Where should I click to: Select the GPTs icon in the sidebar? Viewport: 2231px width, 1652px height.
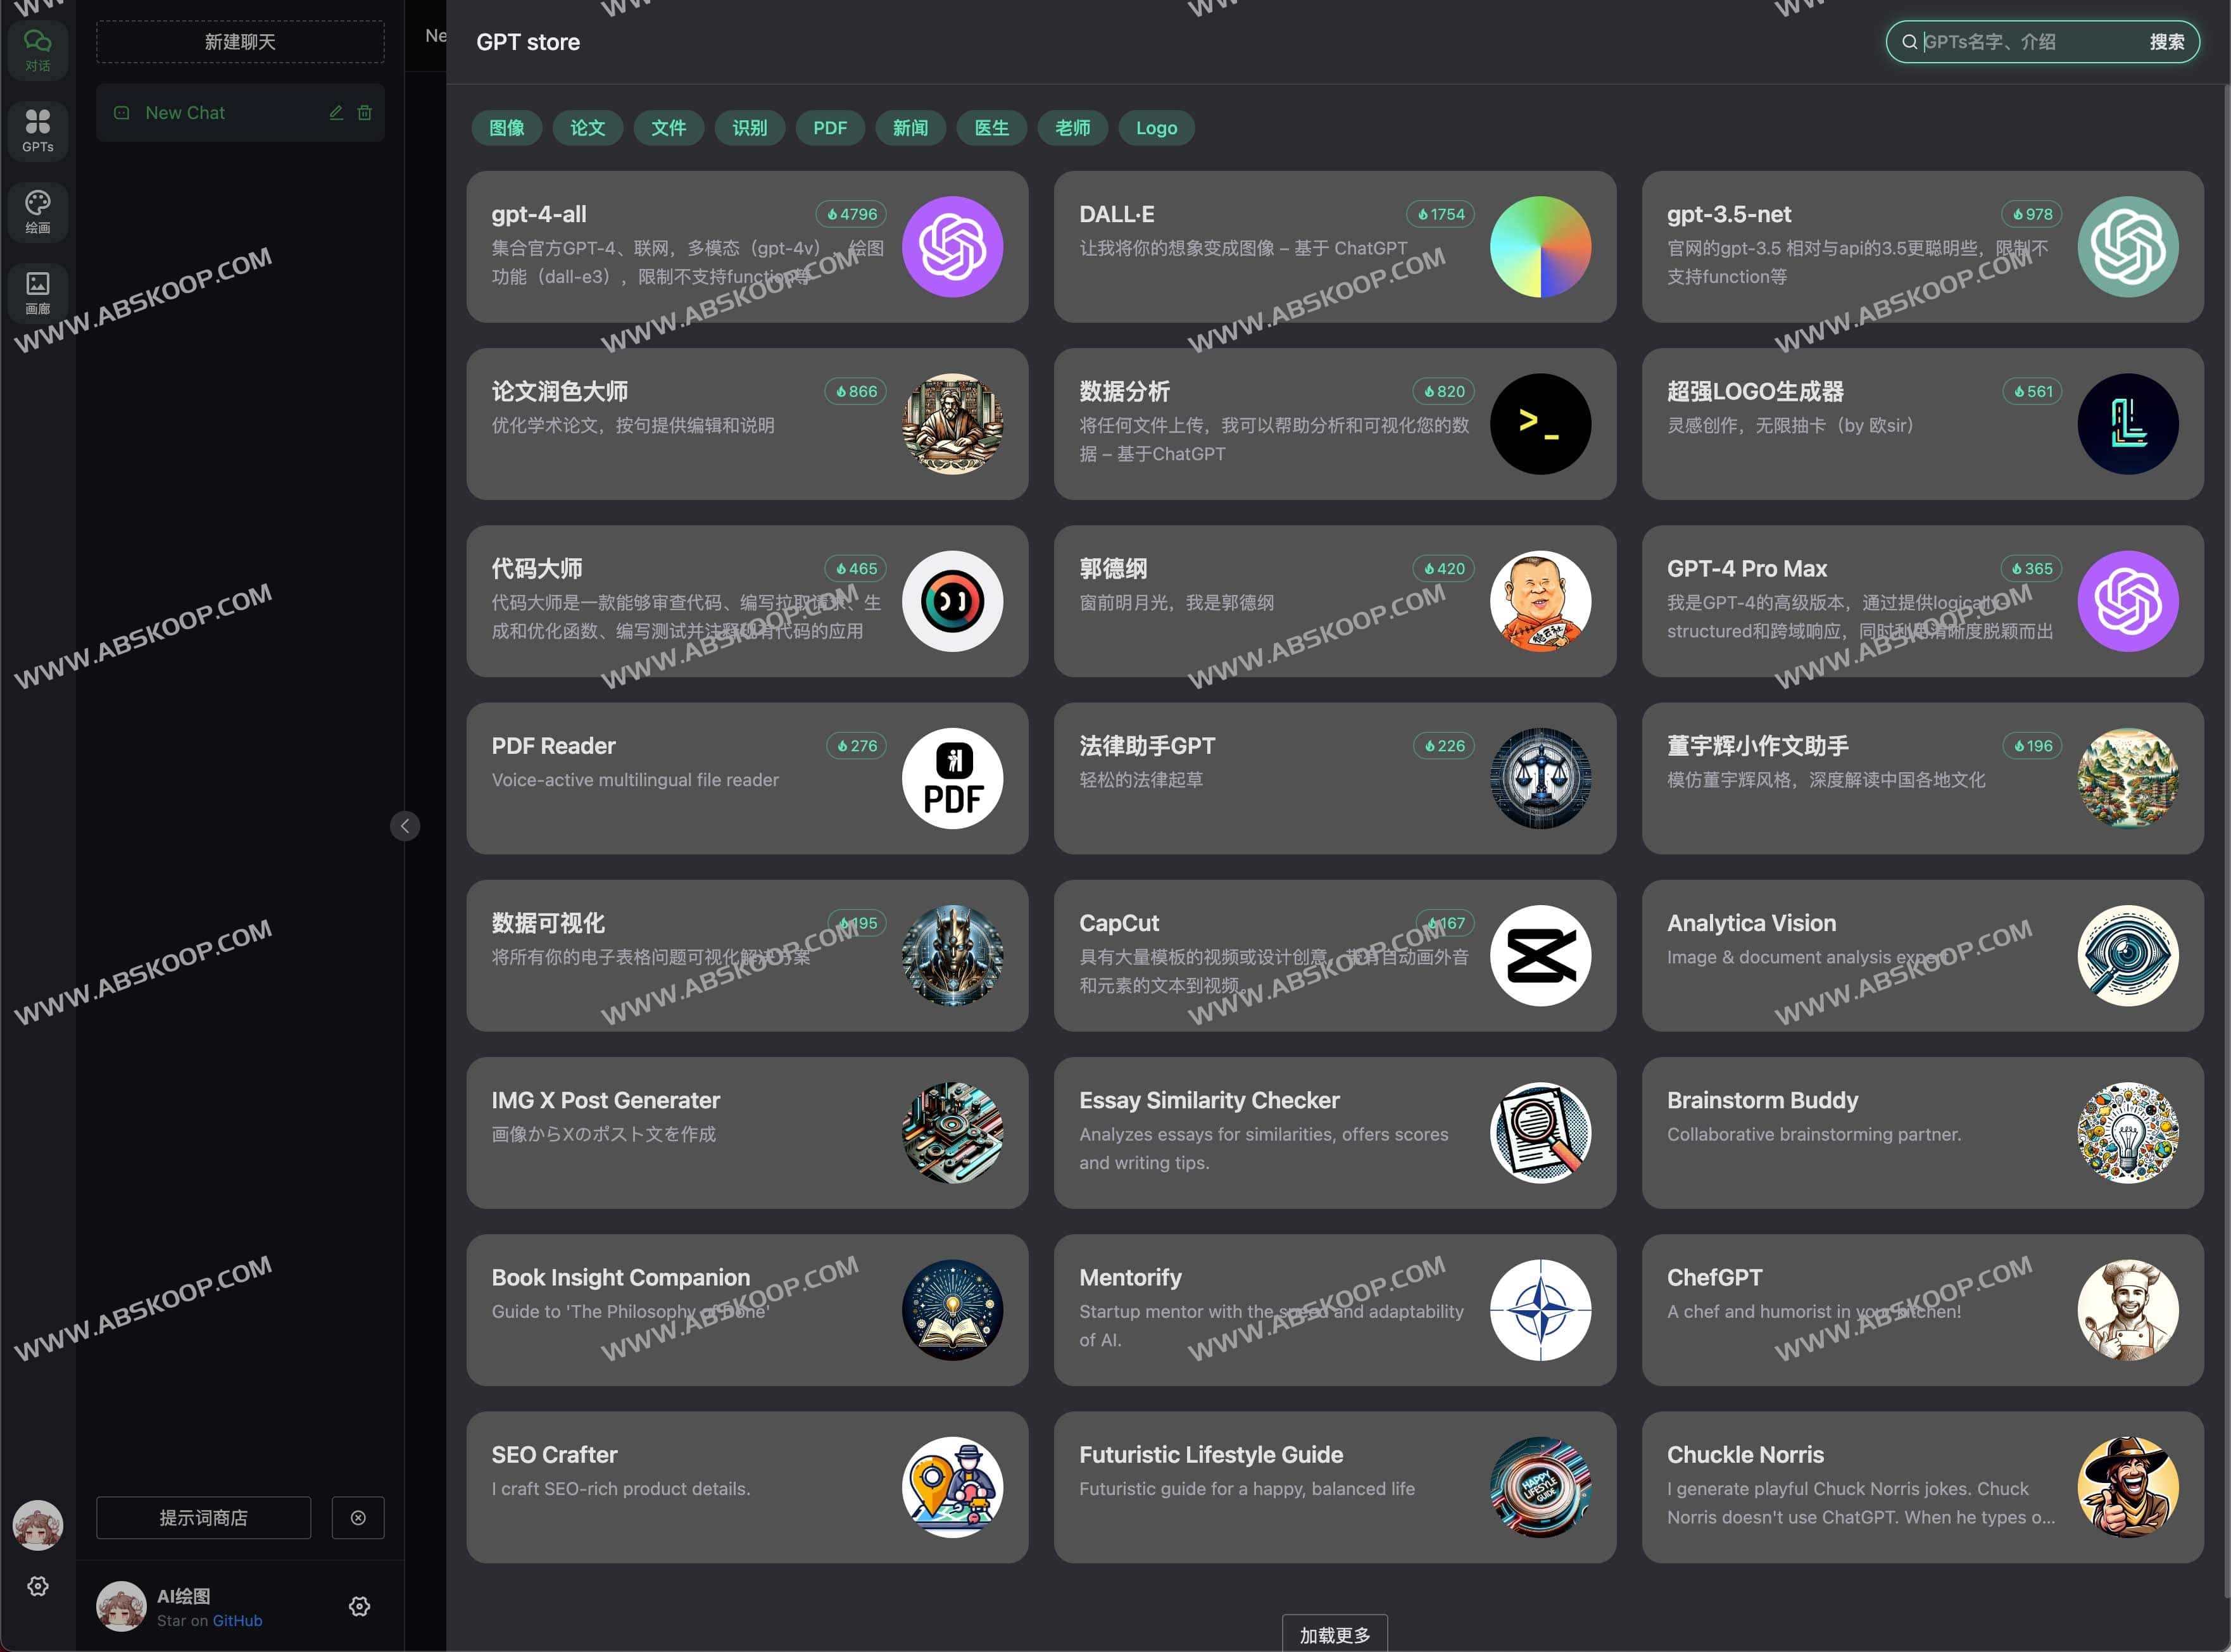(x=38, y=130)
